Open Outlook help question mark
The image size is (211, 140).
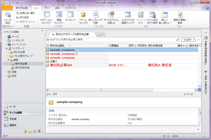point(207,8)
